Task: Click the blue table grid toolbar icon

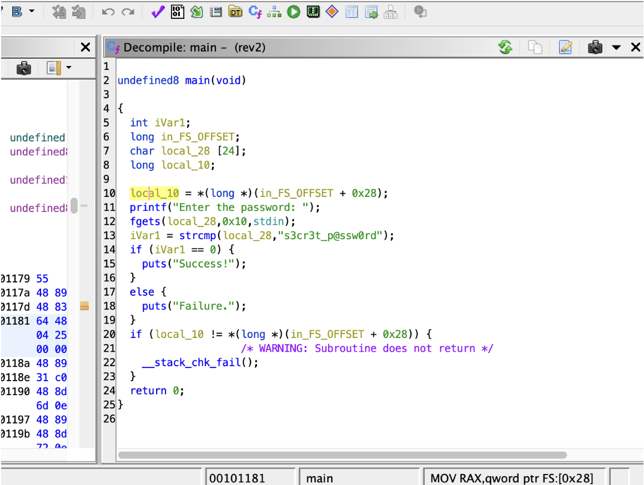Action: [352, 12]
